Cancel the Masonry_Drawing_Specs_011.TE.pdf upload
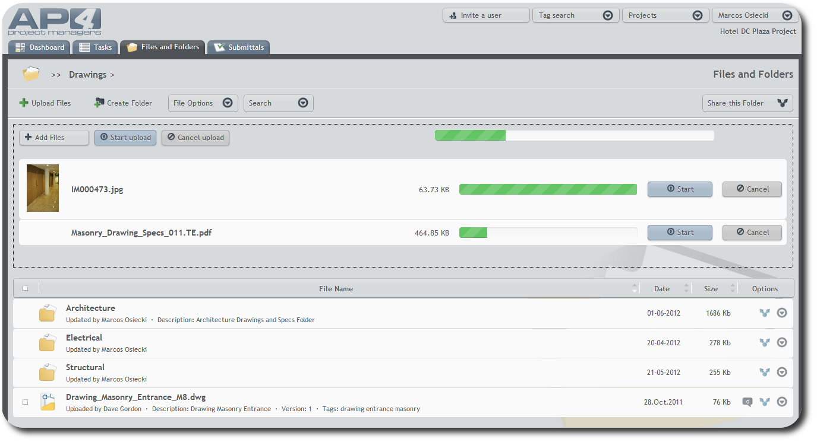Viewport: 817px width, 442px height. point(752,233)
